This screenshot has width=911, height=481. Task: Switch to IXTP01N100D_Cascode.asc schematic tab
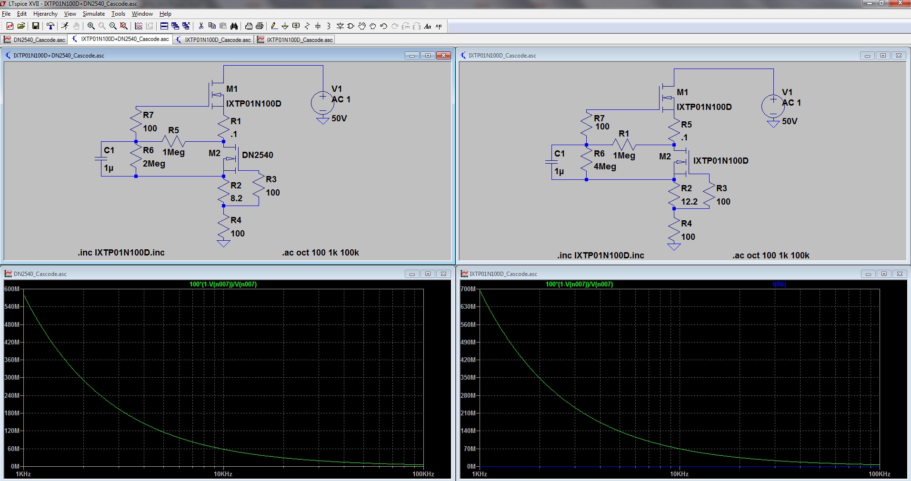click(213, 39)
